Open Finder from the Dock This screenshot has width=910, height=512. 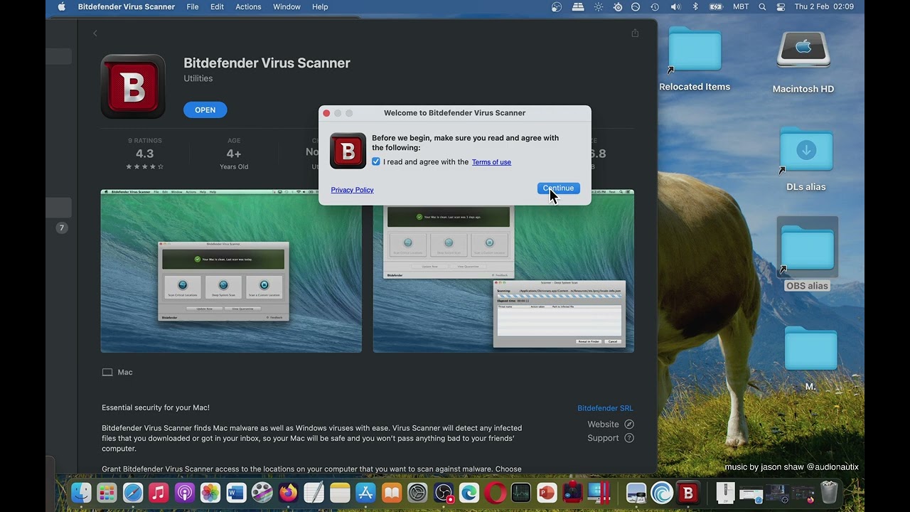pos(81,492)
